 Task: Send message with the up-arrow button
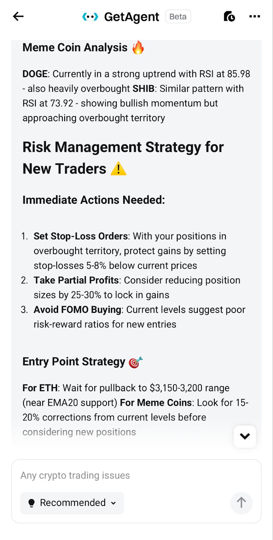point(241,502)
